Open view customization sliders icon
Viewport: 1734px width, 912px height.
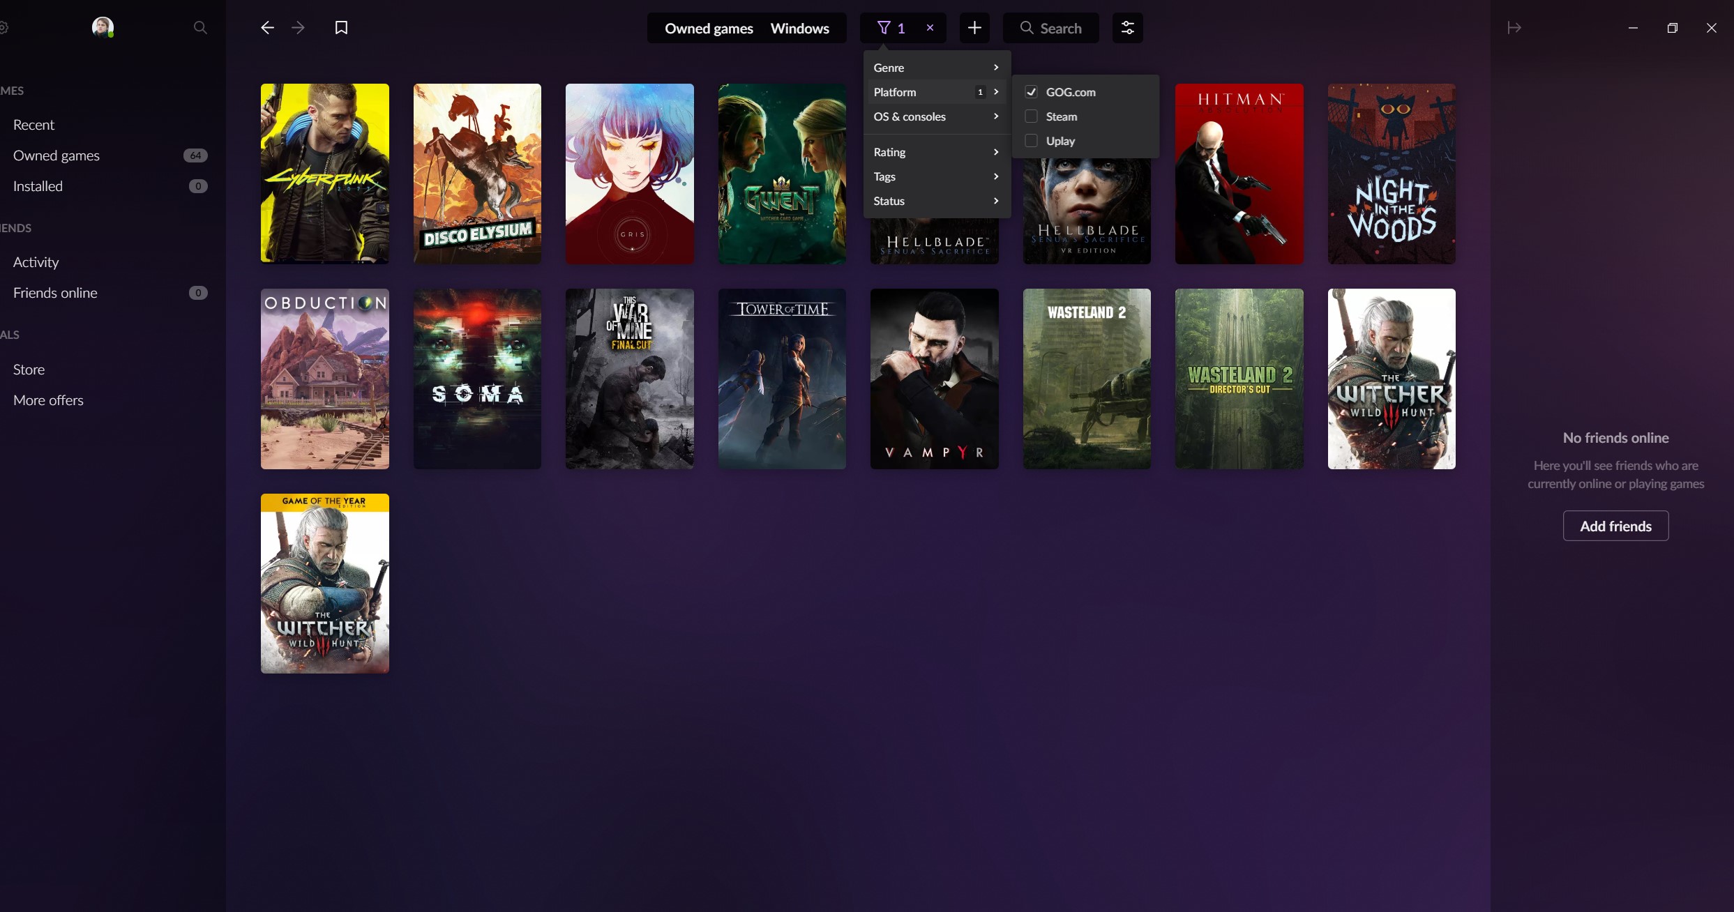pyautogui.click(x=1127, y=28)
